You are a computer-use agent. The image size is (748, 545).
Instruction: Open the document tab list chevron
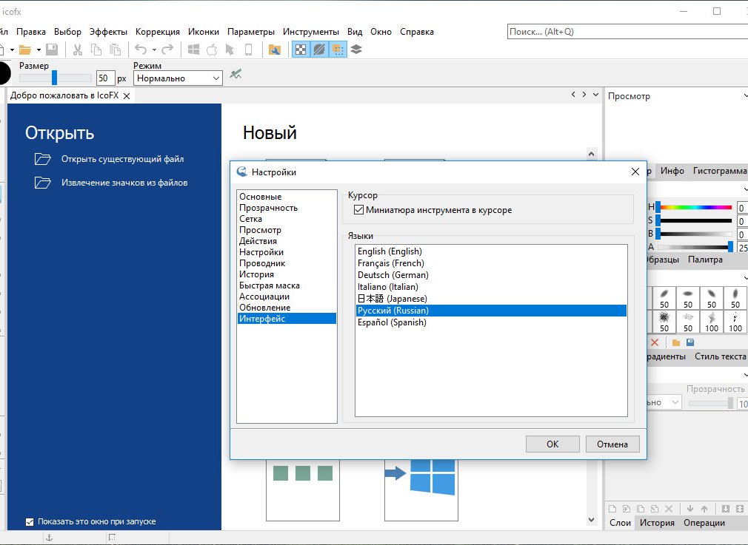pyautogui.click(x=596, y=95)
